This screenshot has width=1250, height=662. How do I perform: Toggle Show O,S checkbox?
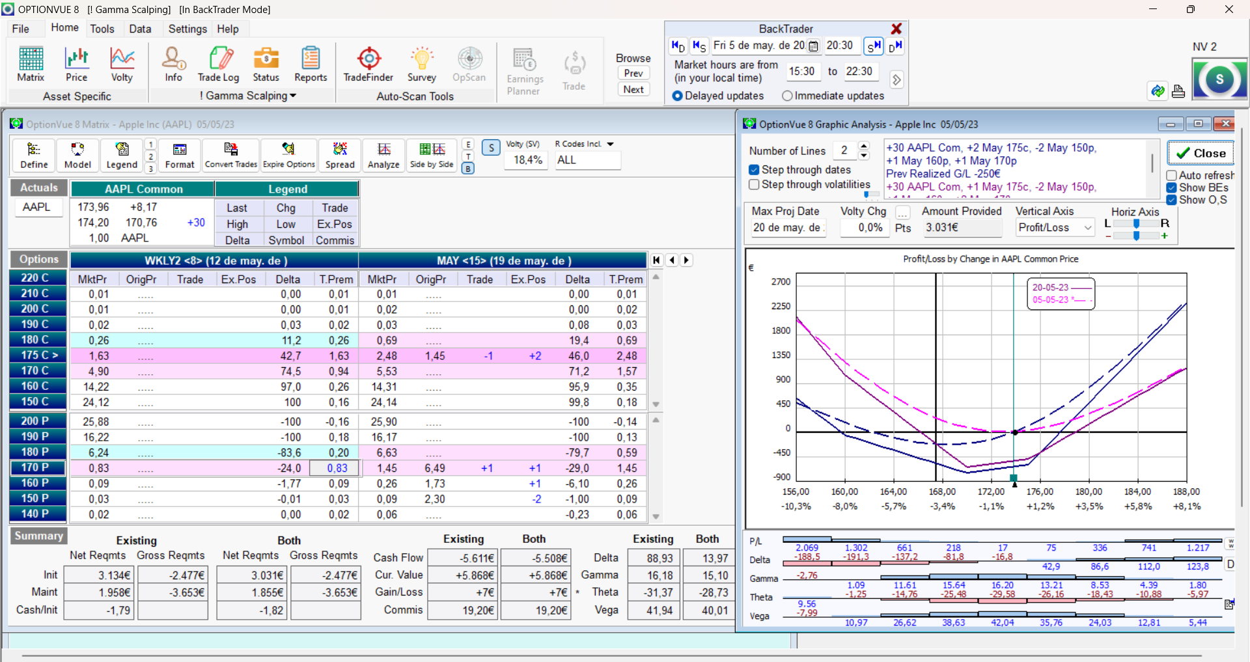(x=1171, y=200)
